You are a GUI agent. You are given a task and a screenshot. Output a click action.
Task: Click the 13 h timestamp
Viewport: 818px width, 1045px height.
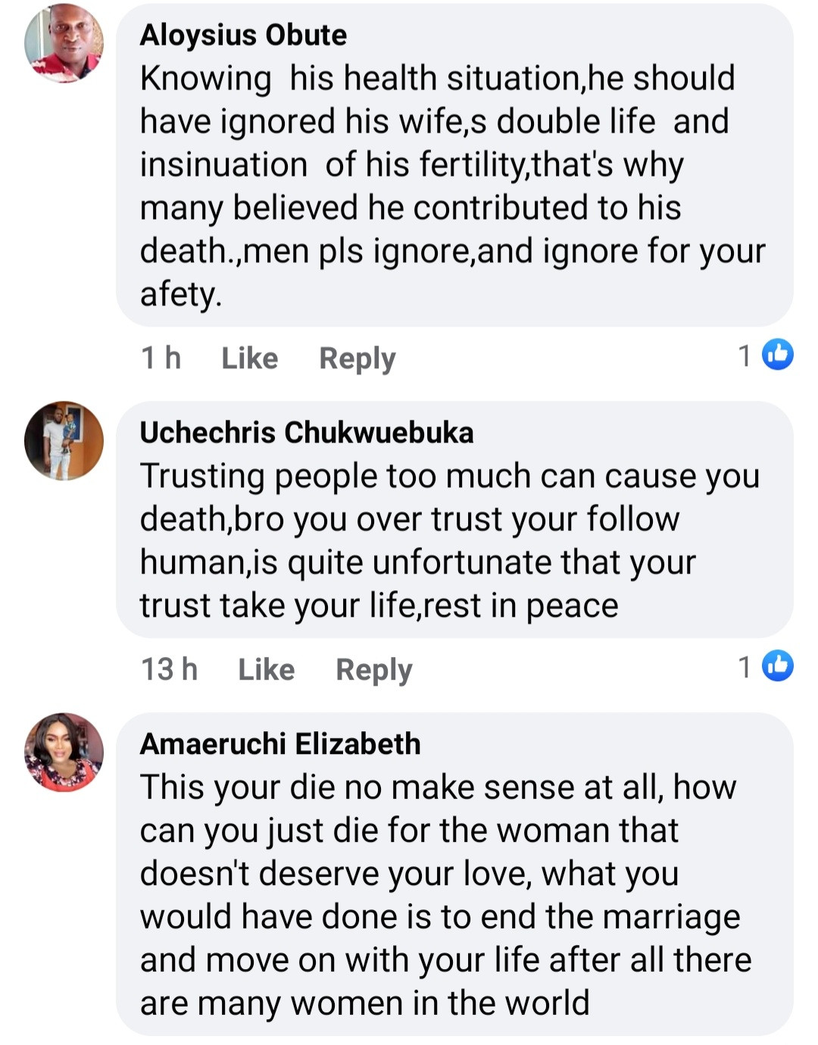169,669
